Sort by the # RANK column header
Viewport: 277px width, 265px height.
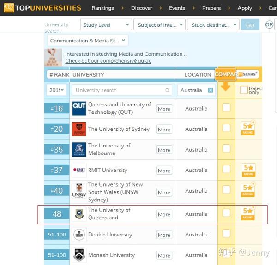60,75
